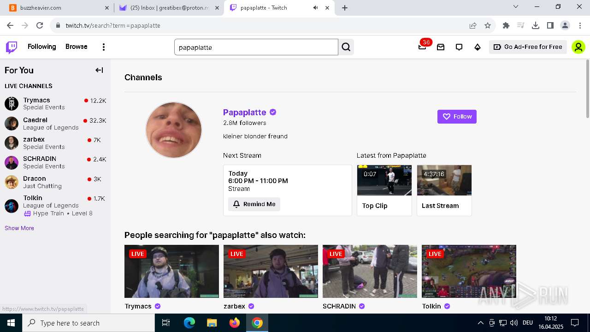Switch to the Proton Inbox browser tab

pyautogui.click(x=168, y=8)
